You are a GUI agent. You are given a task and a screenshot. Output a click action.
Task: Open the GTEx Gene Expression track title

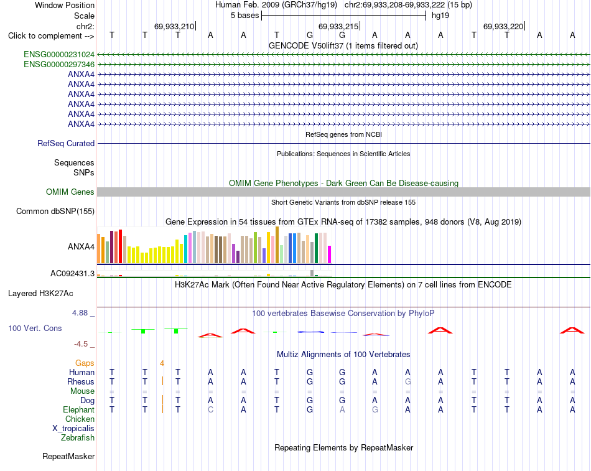click(x=343, y=222)
